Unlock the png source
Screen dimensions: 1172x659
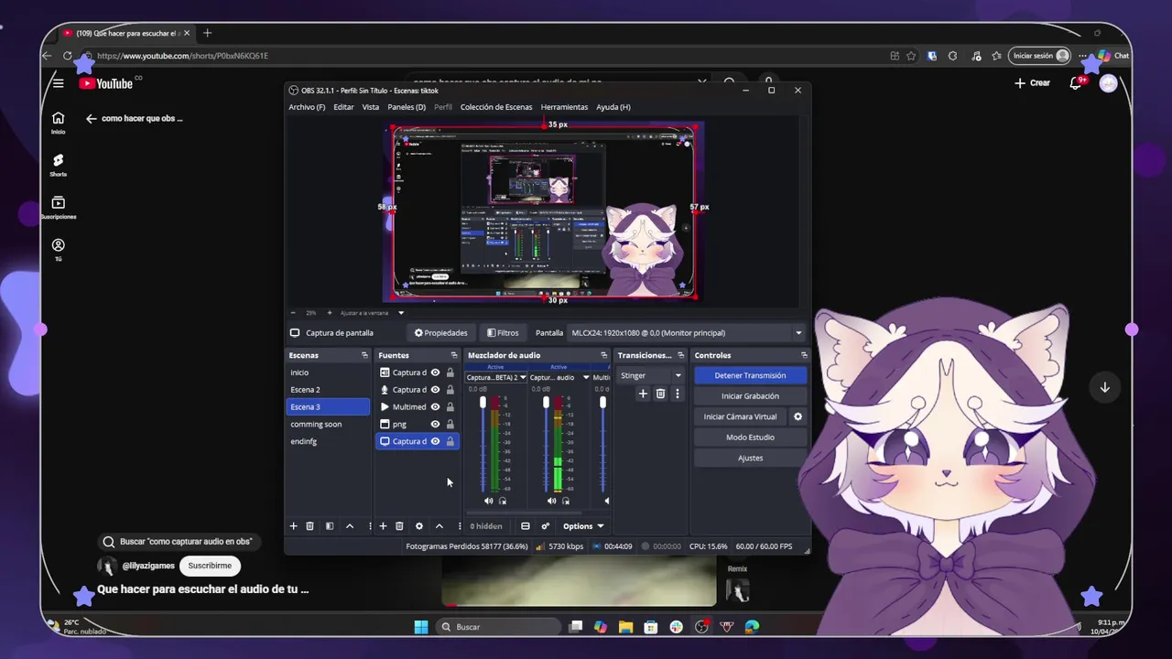(450, 424)
